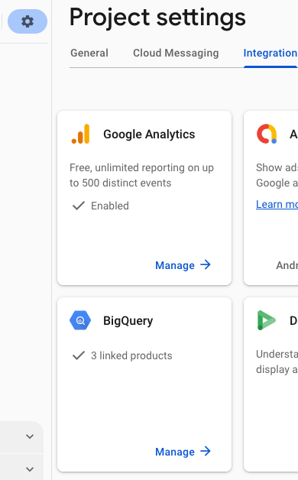Follow the Learn more link in AdMob card
298x480 pixels.
(x=277, y=204)
